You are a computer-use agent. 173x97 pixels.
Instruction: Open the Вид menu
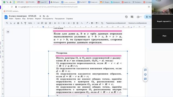coord(24,19)
